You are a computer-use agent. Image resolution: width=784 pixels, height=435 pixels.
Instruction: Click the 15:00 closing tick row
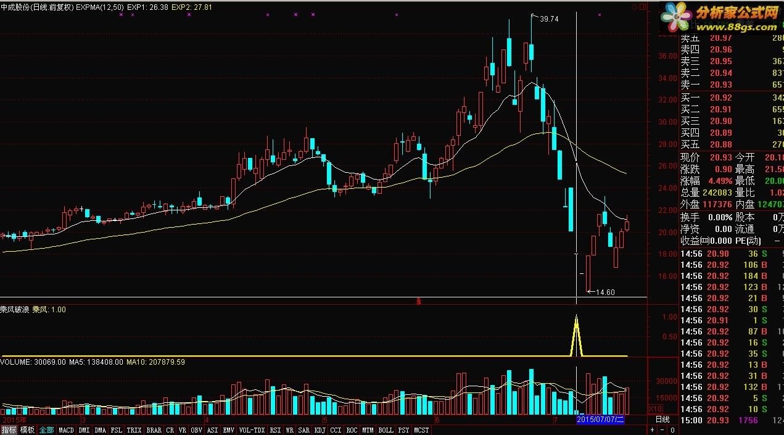732,420
